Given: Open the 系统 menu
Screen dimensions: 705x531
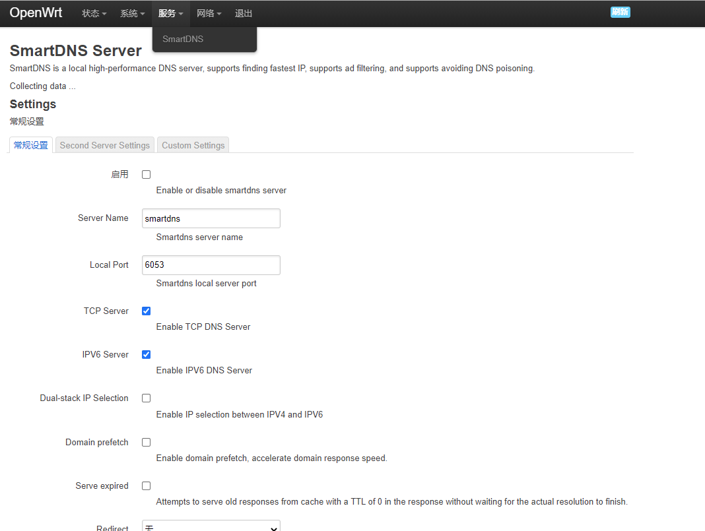Looking at the screenshot, I should [132, 13].
